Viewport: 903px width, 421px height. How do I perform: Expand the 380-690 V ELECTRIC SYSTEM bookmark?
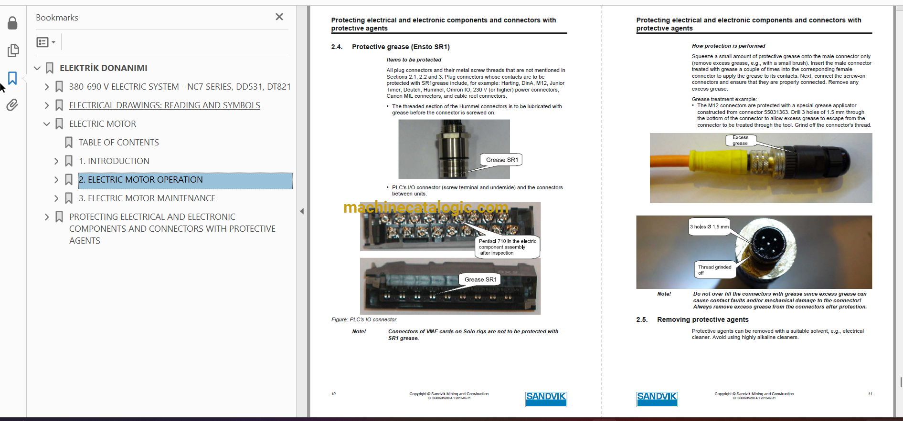pos(46,87)
